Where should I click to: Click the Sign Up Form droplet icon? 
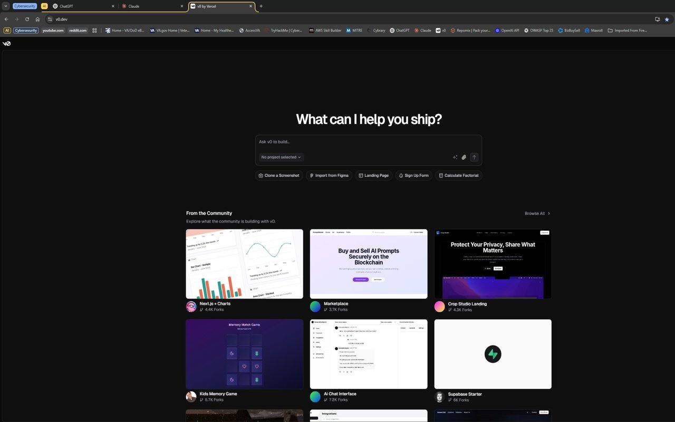point(401,175)
